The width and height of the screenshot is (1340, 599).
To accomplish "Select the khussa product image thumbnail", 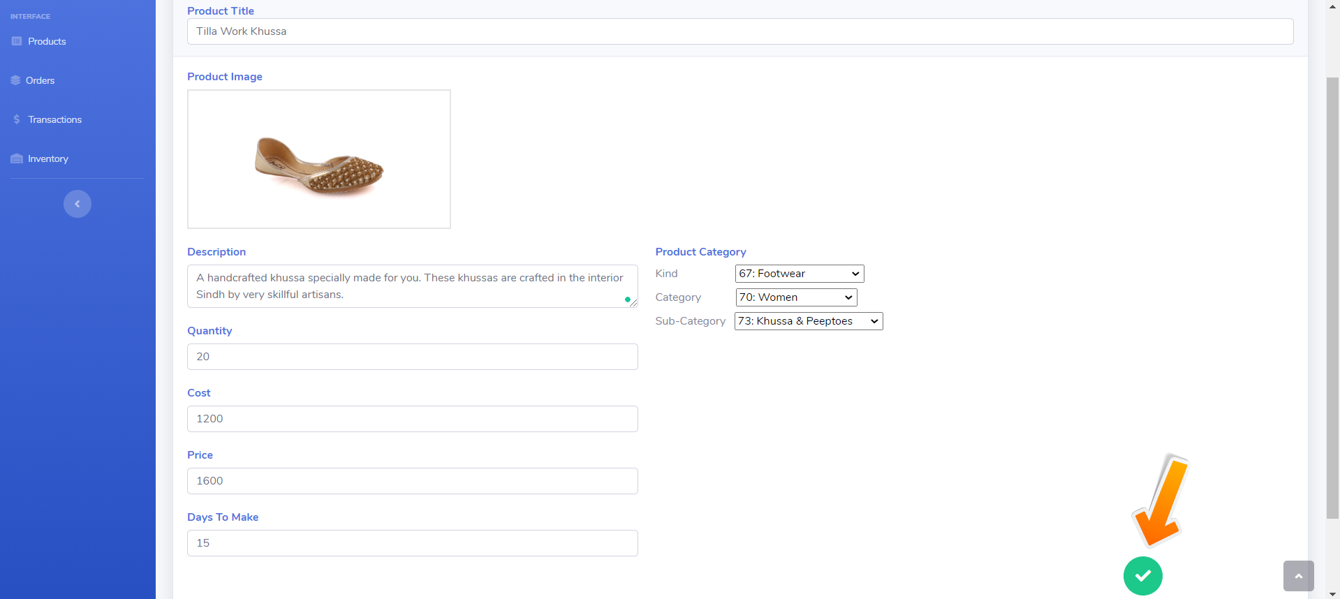I will (319, 159).
